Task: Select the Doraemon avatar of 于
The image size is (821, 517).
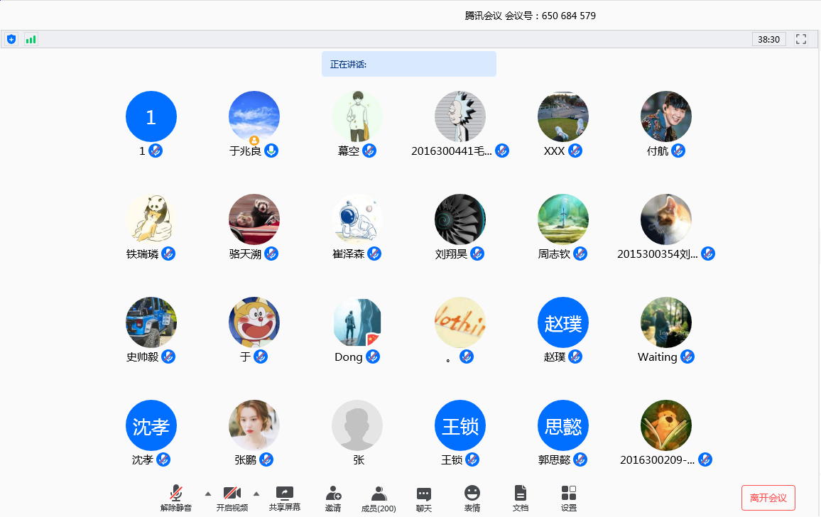Action: (x=254, y=322)
